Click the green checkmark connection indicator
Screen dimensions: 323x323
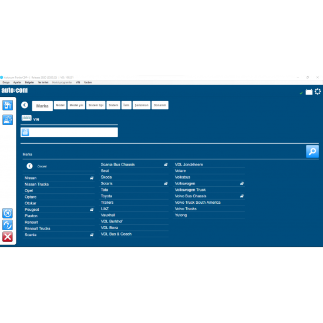[x=301, y=93]
